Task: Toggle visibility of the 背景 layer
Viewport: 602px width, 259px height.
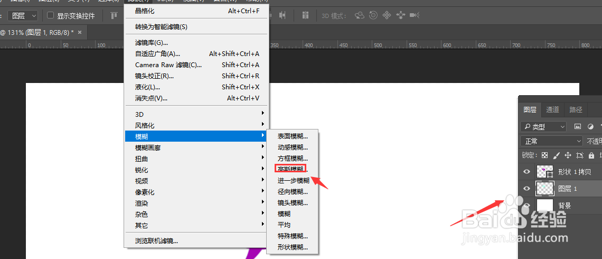Action: pos(527,205)
